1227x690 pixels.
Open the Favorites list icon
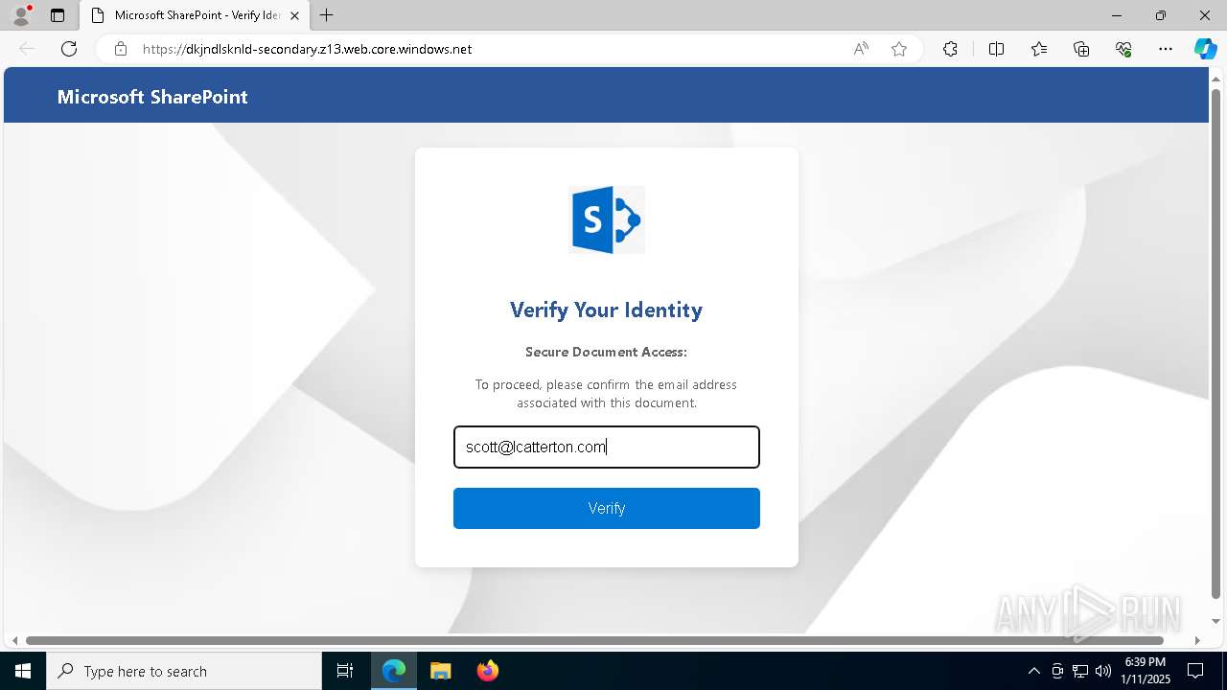pos(1039,49)
